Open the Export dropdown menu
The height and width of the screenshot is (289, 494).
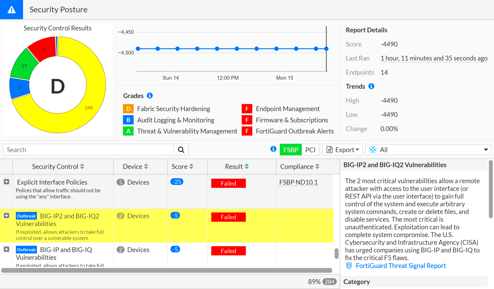pos(343,149)
